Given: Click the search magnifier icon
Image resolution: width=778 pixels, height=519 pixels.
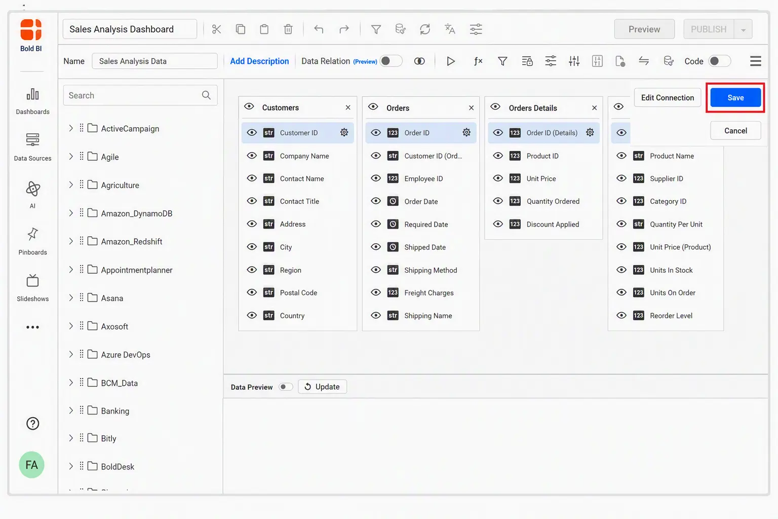Looking at the screenshot, I should [x=206, y=95].
